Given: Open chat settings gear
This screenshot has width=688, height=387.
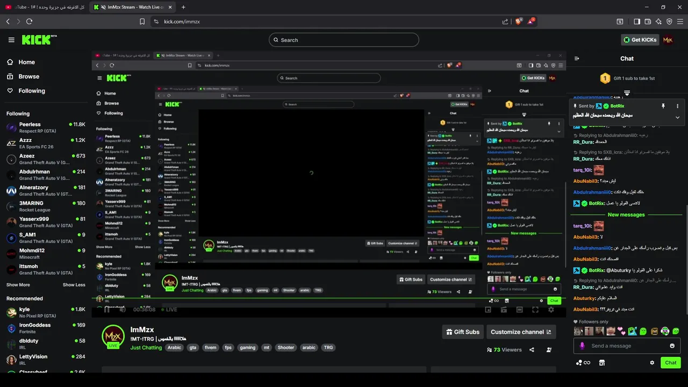Looking at the screenshot, I should coord(652,363).
